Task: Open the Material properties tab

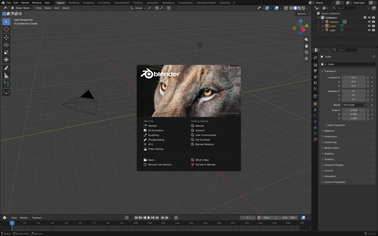Action: click(x=315, y=139)
